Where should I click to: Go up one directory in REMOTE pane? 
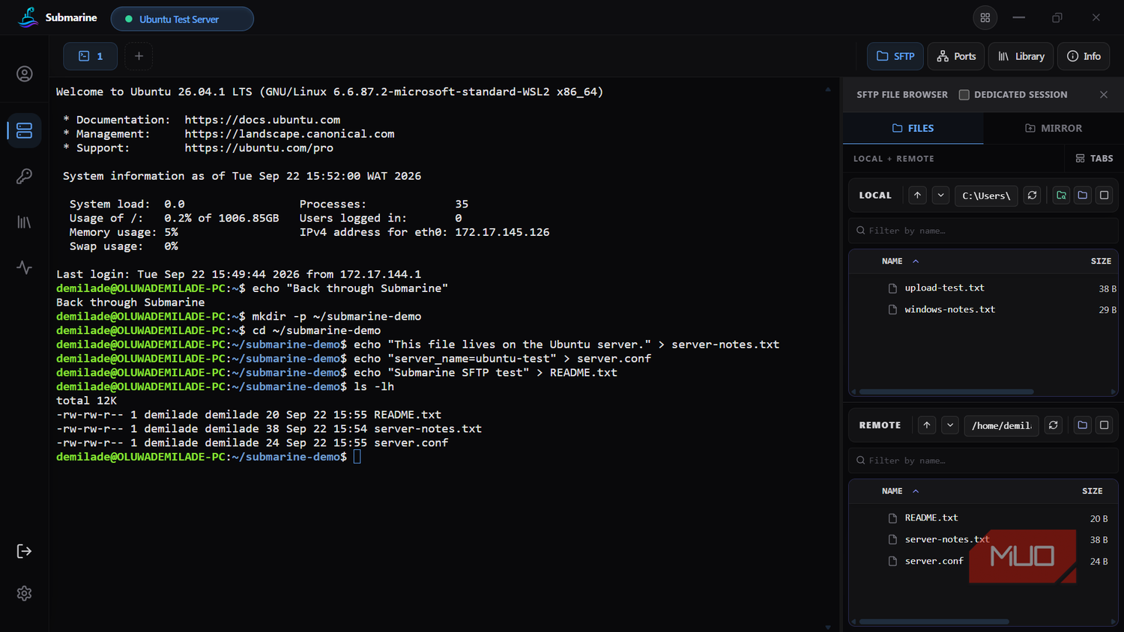[x=927, y=425]
